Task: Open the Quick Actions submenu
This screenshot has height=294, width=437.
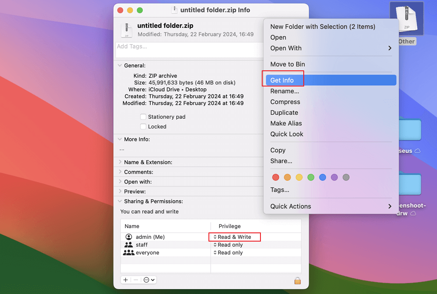Action: tap(331, 206)
